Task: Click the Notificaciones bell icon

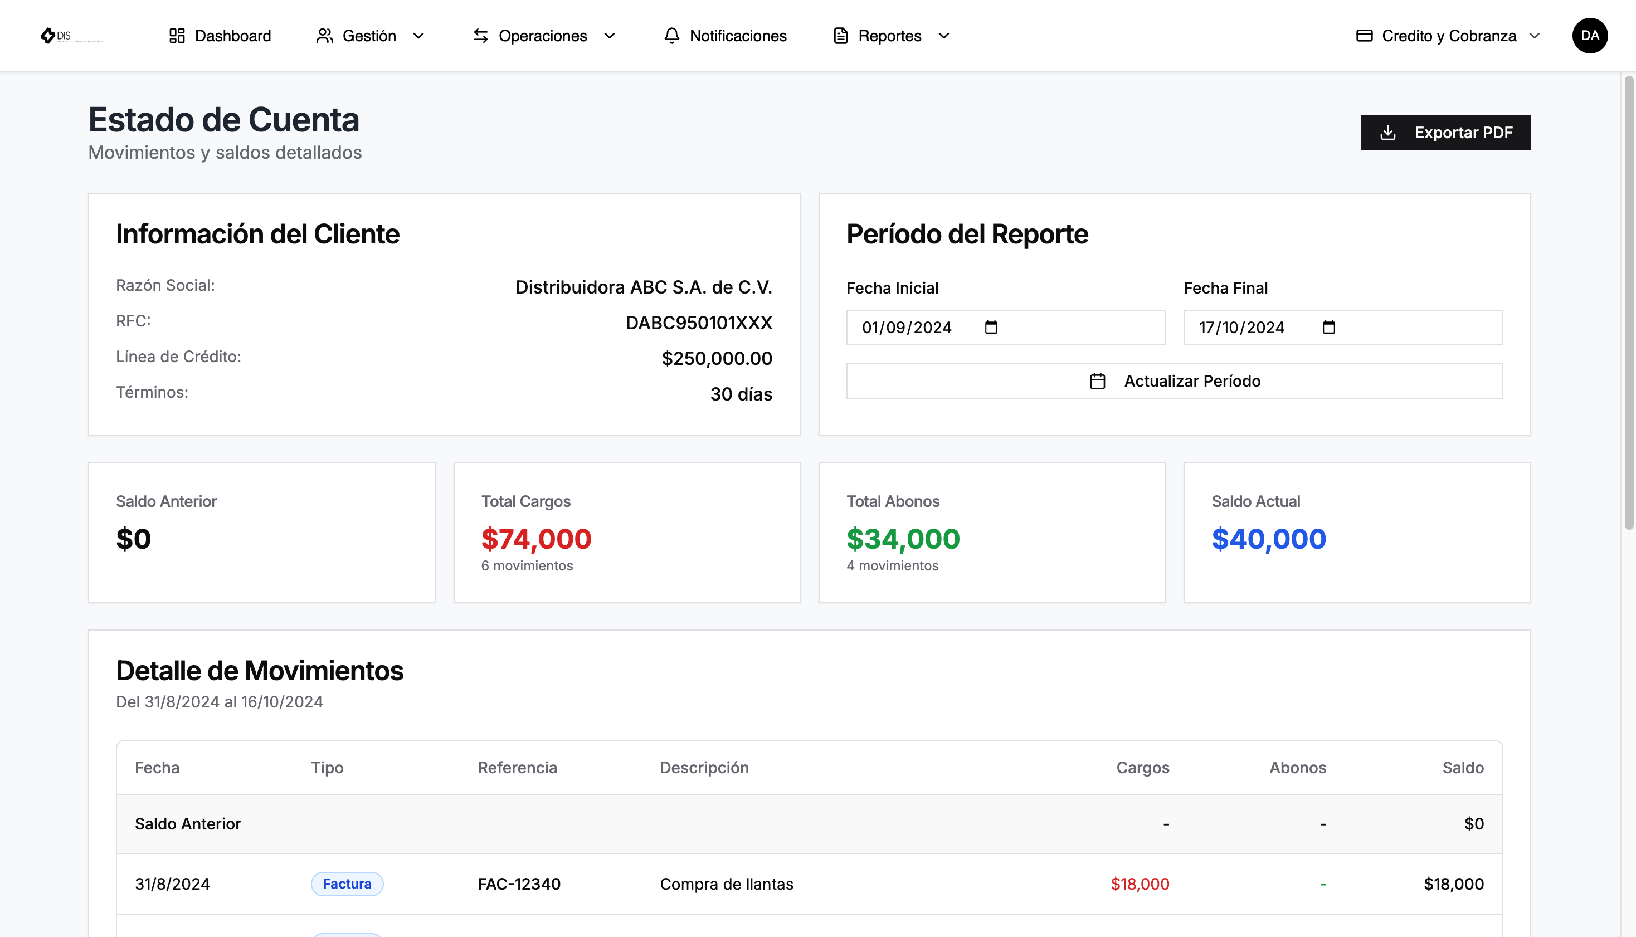Action: point(671,36)
